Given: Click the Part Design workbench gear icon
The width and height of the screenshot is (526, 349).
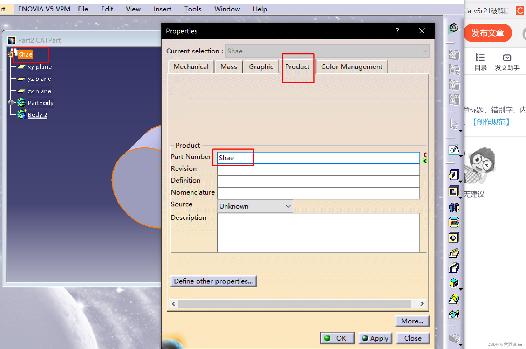Looking at the screenshot, I should click(x=454, y=28).
